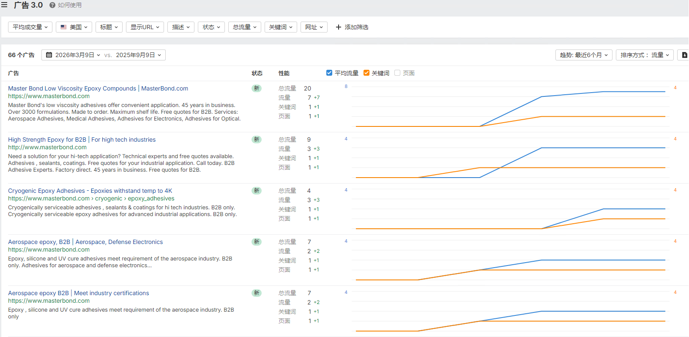
Task: Open the 总流量 filter menu
Action: (244, 27)
